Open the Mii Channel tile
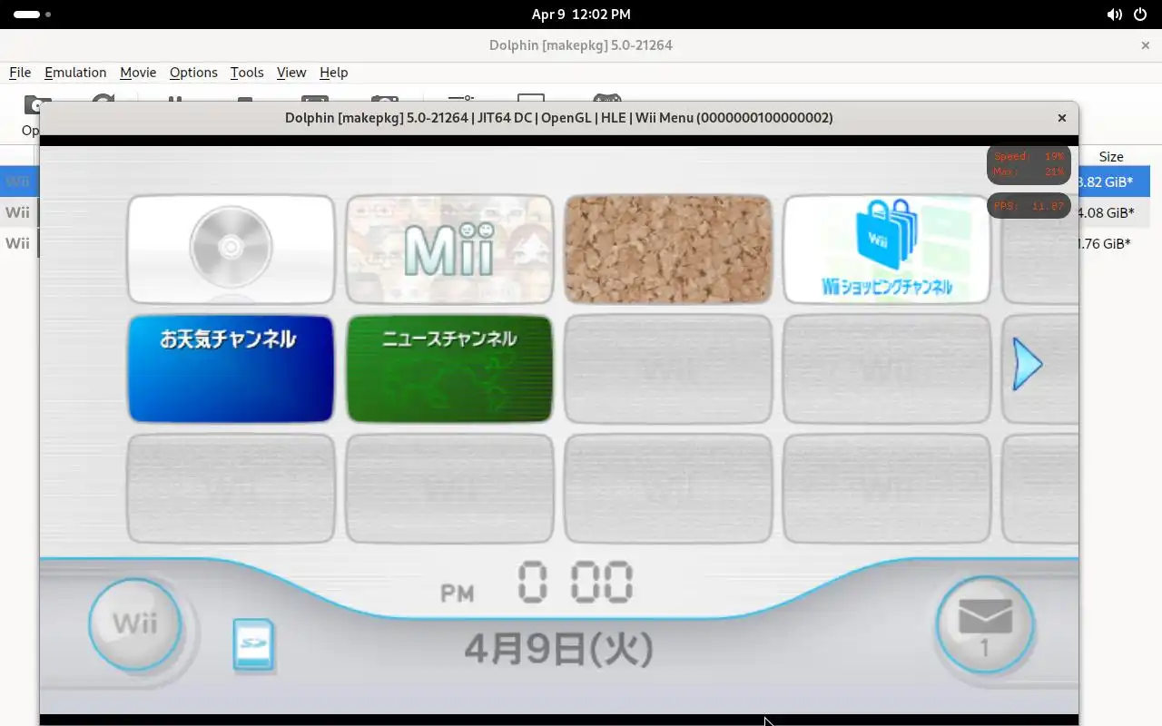 pos(449,249)
